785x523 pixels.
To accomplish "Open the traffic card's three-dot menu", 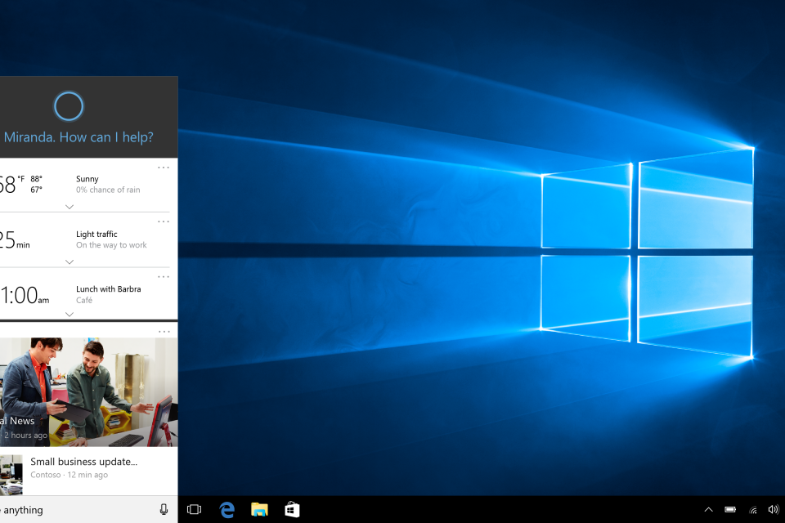I will (x=164, y=221).
